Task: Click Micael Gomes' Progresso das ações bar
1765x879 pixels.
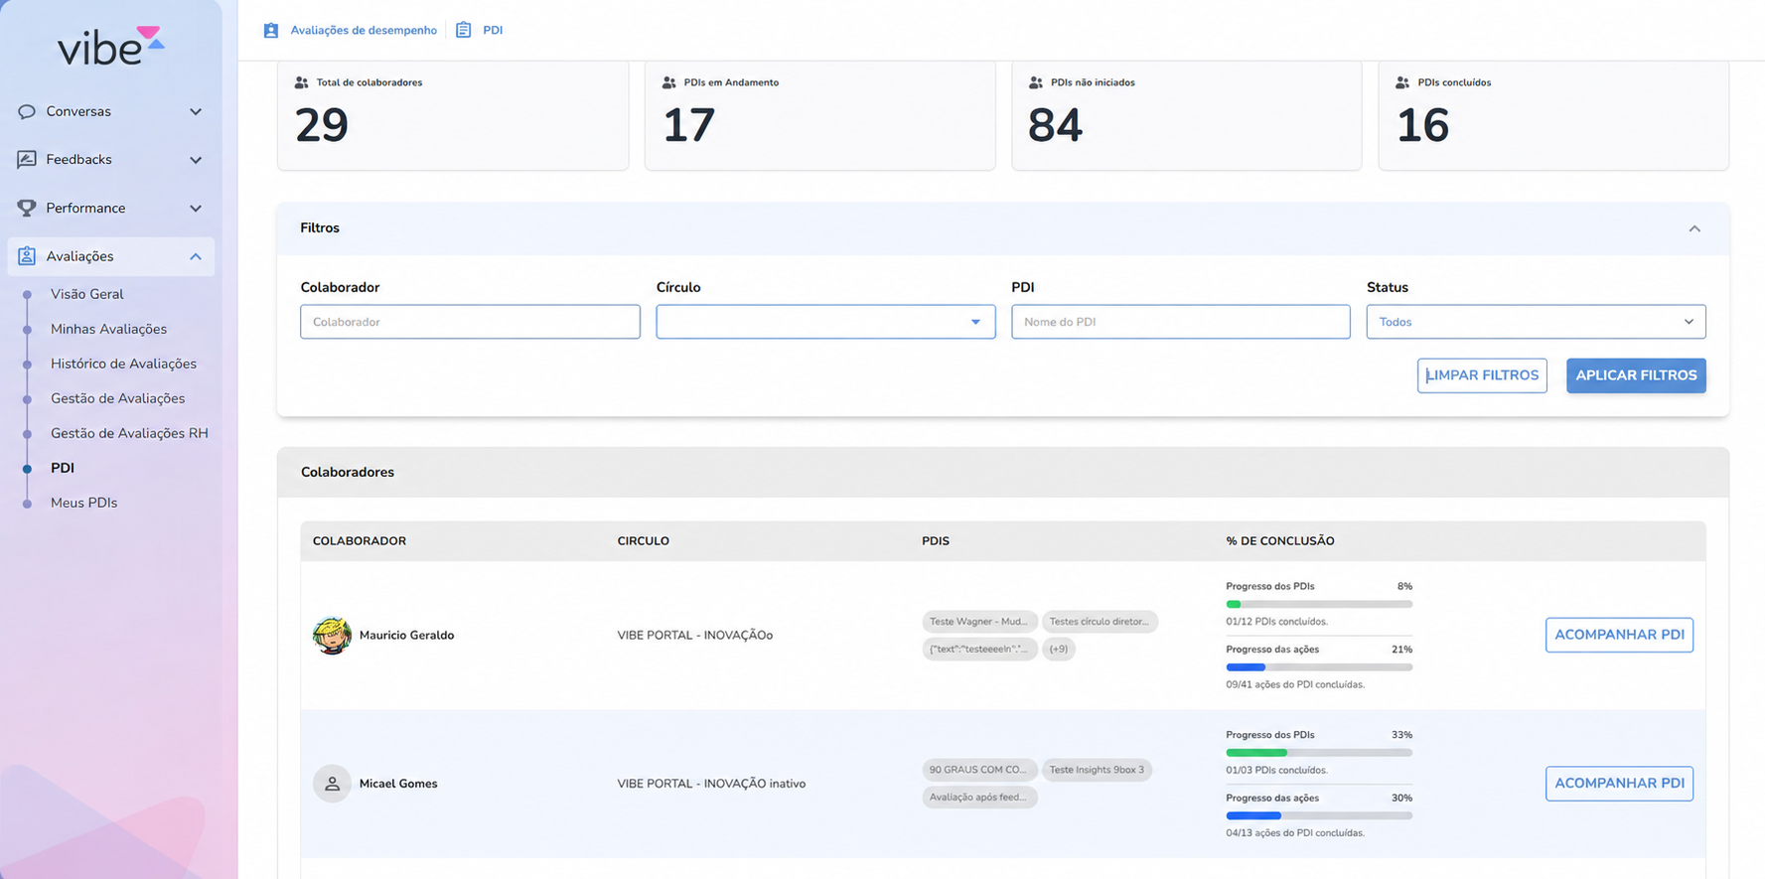Action: click(x=1319, y=815)
